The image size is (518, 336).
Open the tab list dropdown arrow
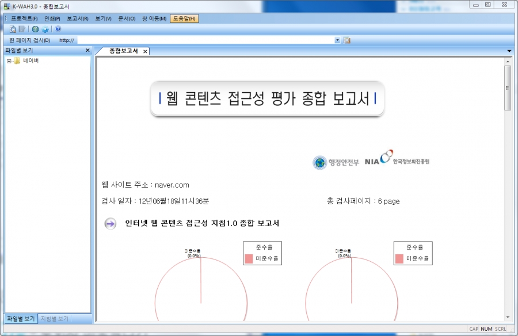(509, 51)
